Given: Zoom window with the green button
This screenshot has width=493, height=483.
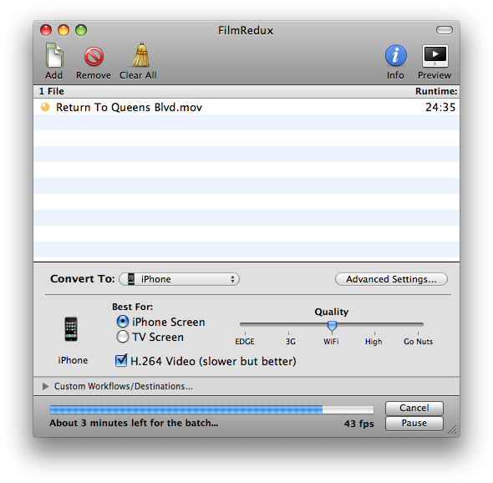Looking at the screenshot, I should point(81,30).
